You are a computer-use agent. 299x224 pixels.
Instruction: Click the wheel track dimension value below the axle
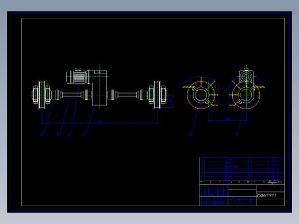[99, 122]
